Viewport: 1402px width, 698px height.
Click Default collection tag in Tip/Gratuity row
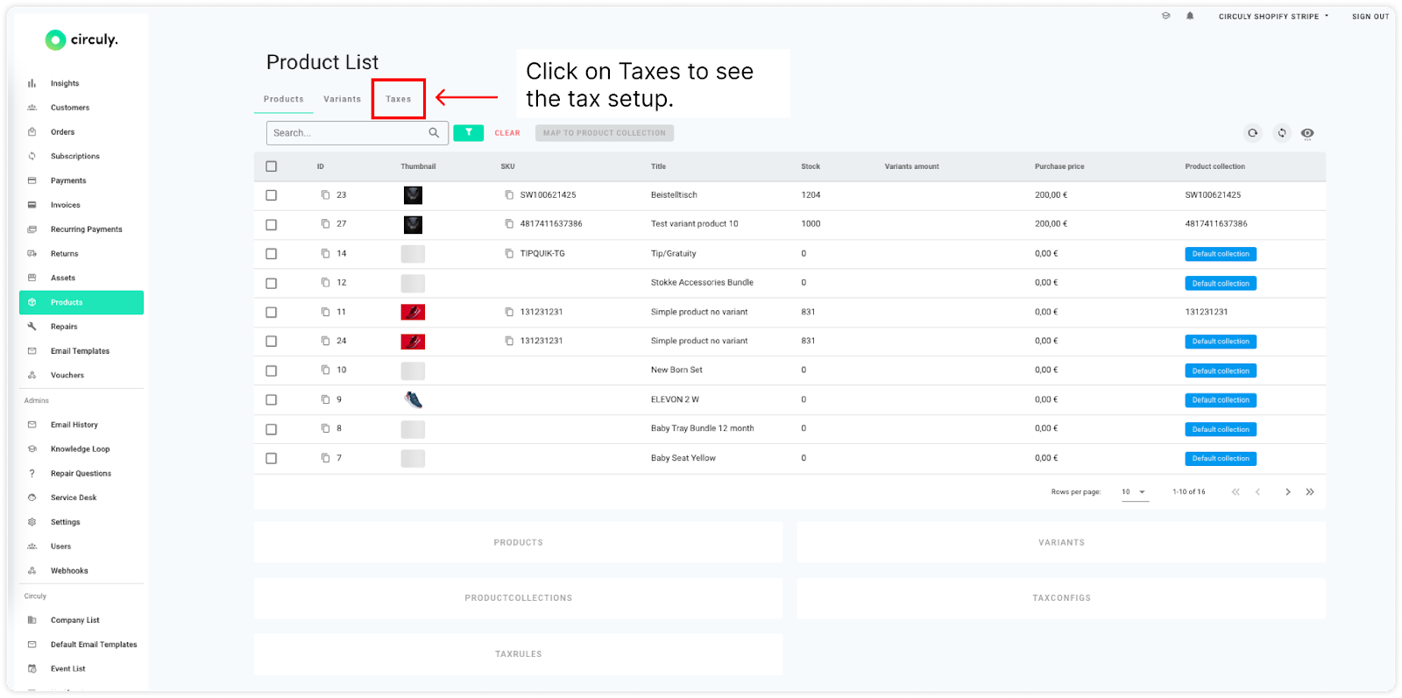[x=1221, y=254]
